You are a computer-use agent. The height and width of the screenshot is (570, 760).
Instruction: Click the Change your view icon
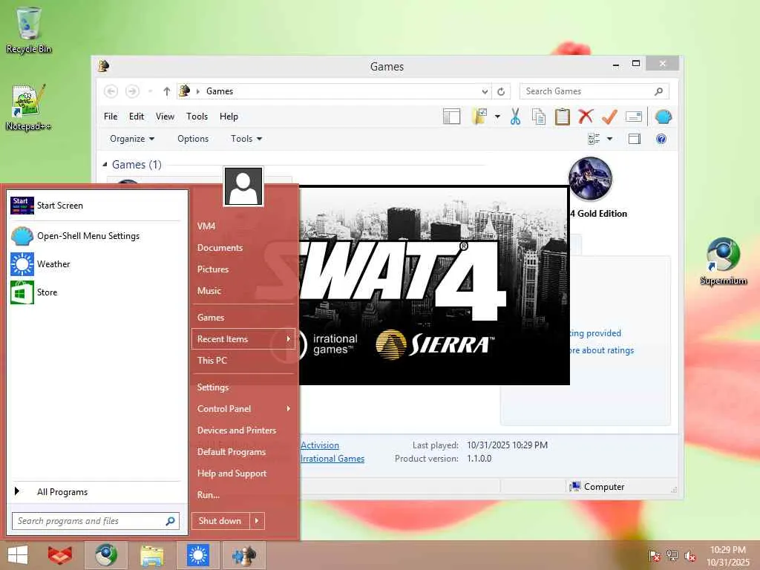pyautogui.click(x=594, y=139)
